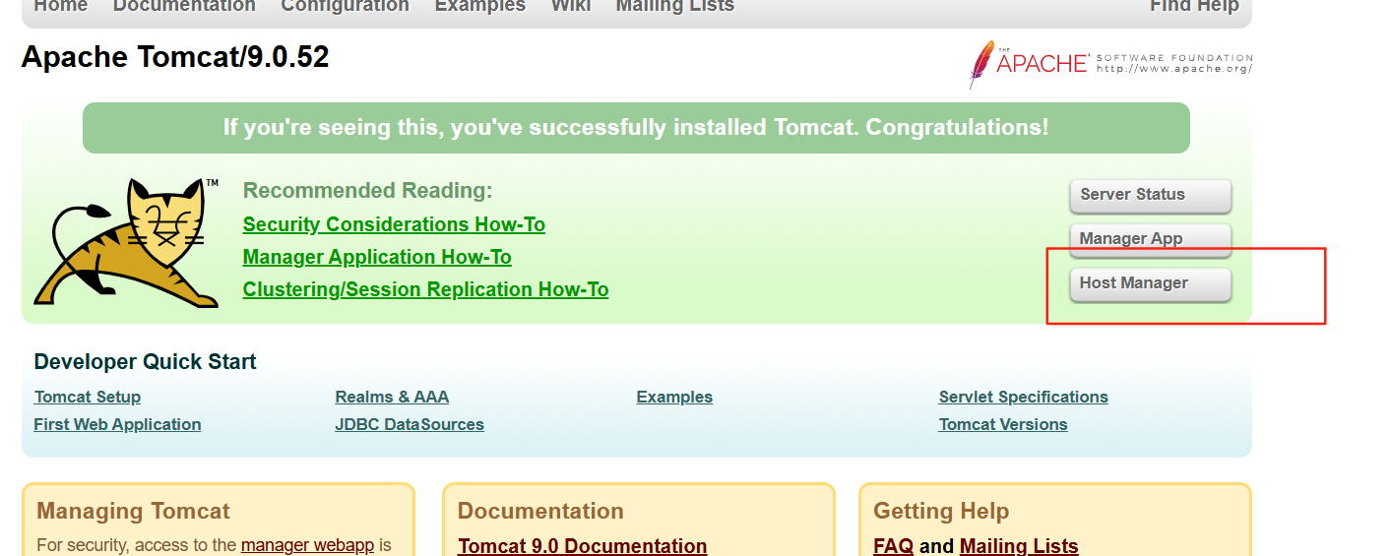Screen dimensions: 1391x556
Task: Open the JDBC DataSources link
Action: [410, 424]
